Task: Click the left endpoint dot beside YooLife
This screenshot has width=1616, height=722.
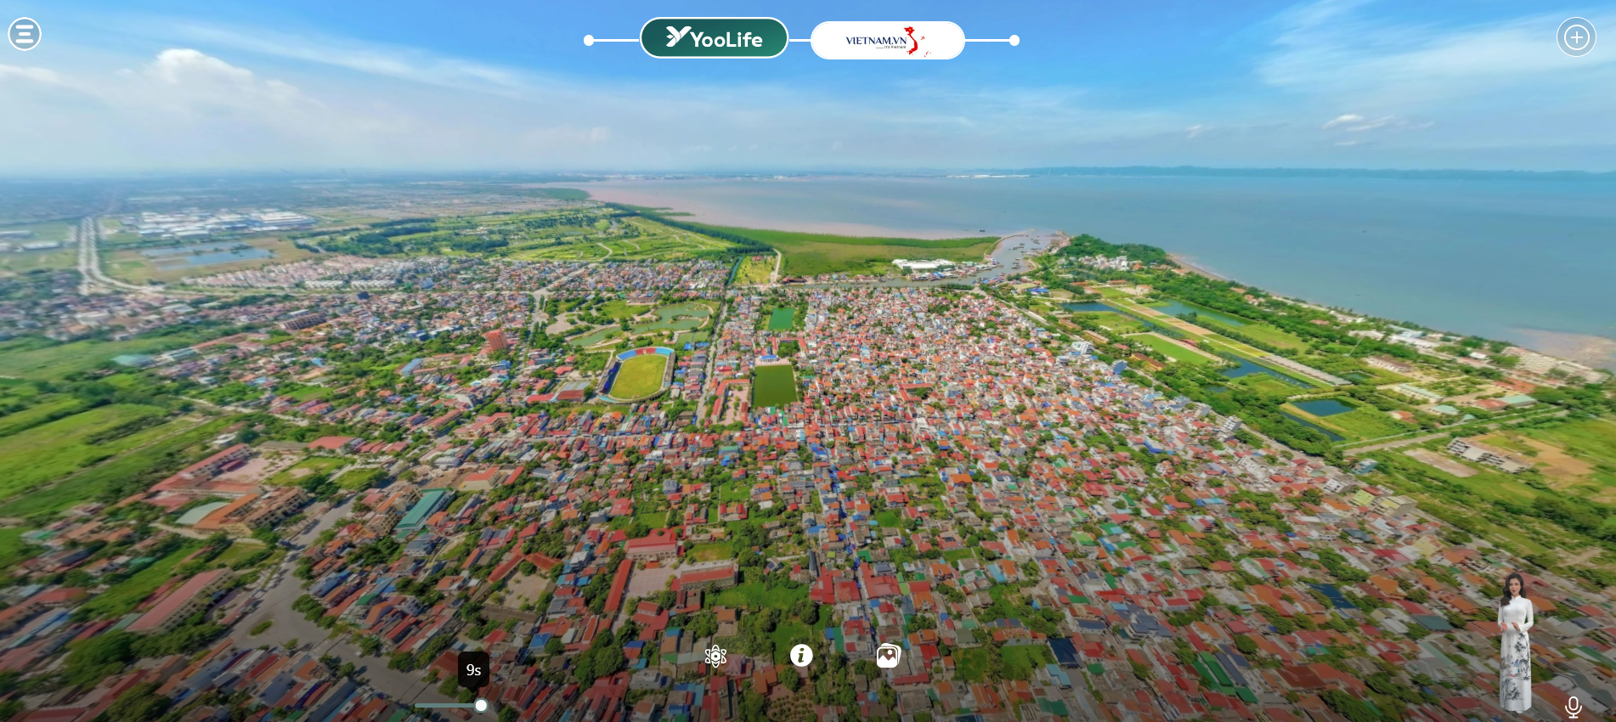Action: coord(589,40)
